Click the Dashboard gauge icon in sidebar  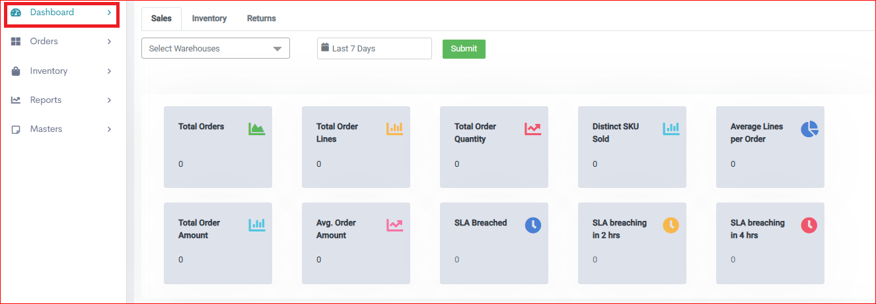[17, 13]
